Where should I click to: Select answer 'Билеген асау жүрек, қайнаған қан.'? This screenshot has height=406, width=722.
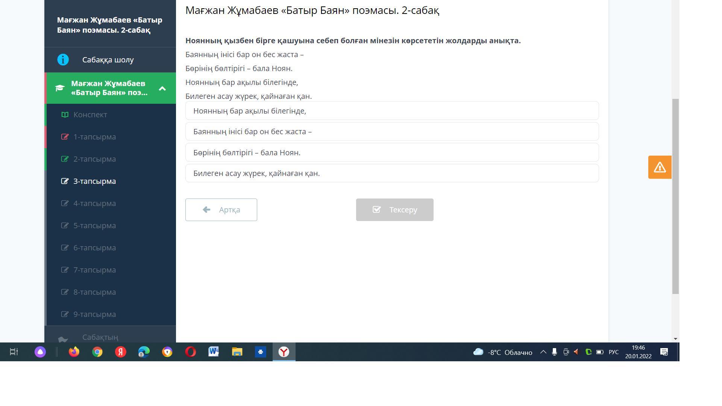(x=392, y=173)
